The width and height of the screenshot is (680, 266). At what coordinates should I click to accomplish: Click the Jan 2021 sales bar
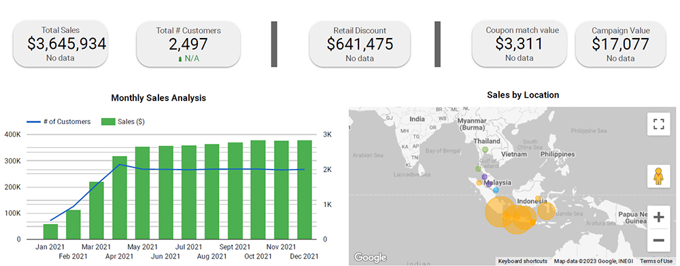pos(51,231)
